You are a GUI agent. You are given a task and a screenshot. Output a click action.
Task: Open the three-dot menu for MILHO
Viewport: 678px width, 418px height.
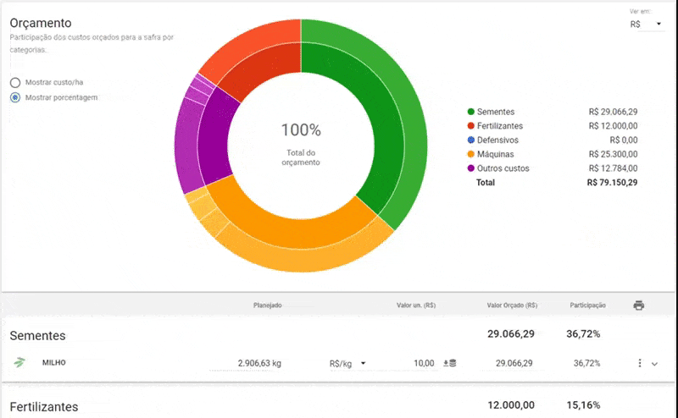[639, 363]
